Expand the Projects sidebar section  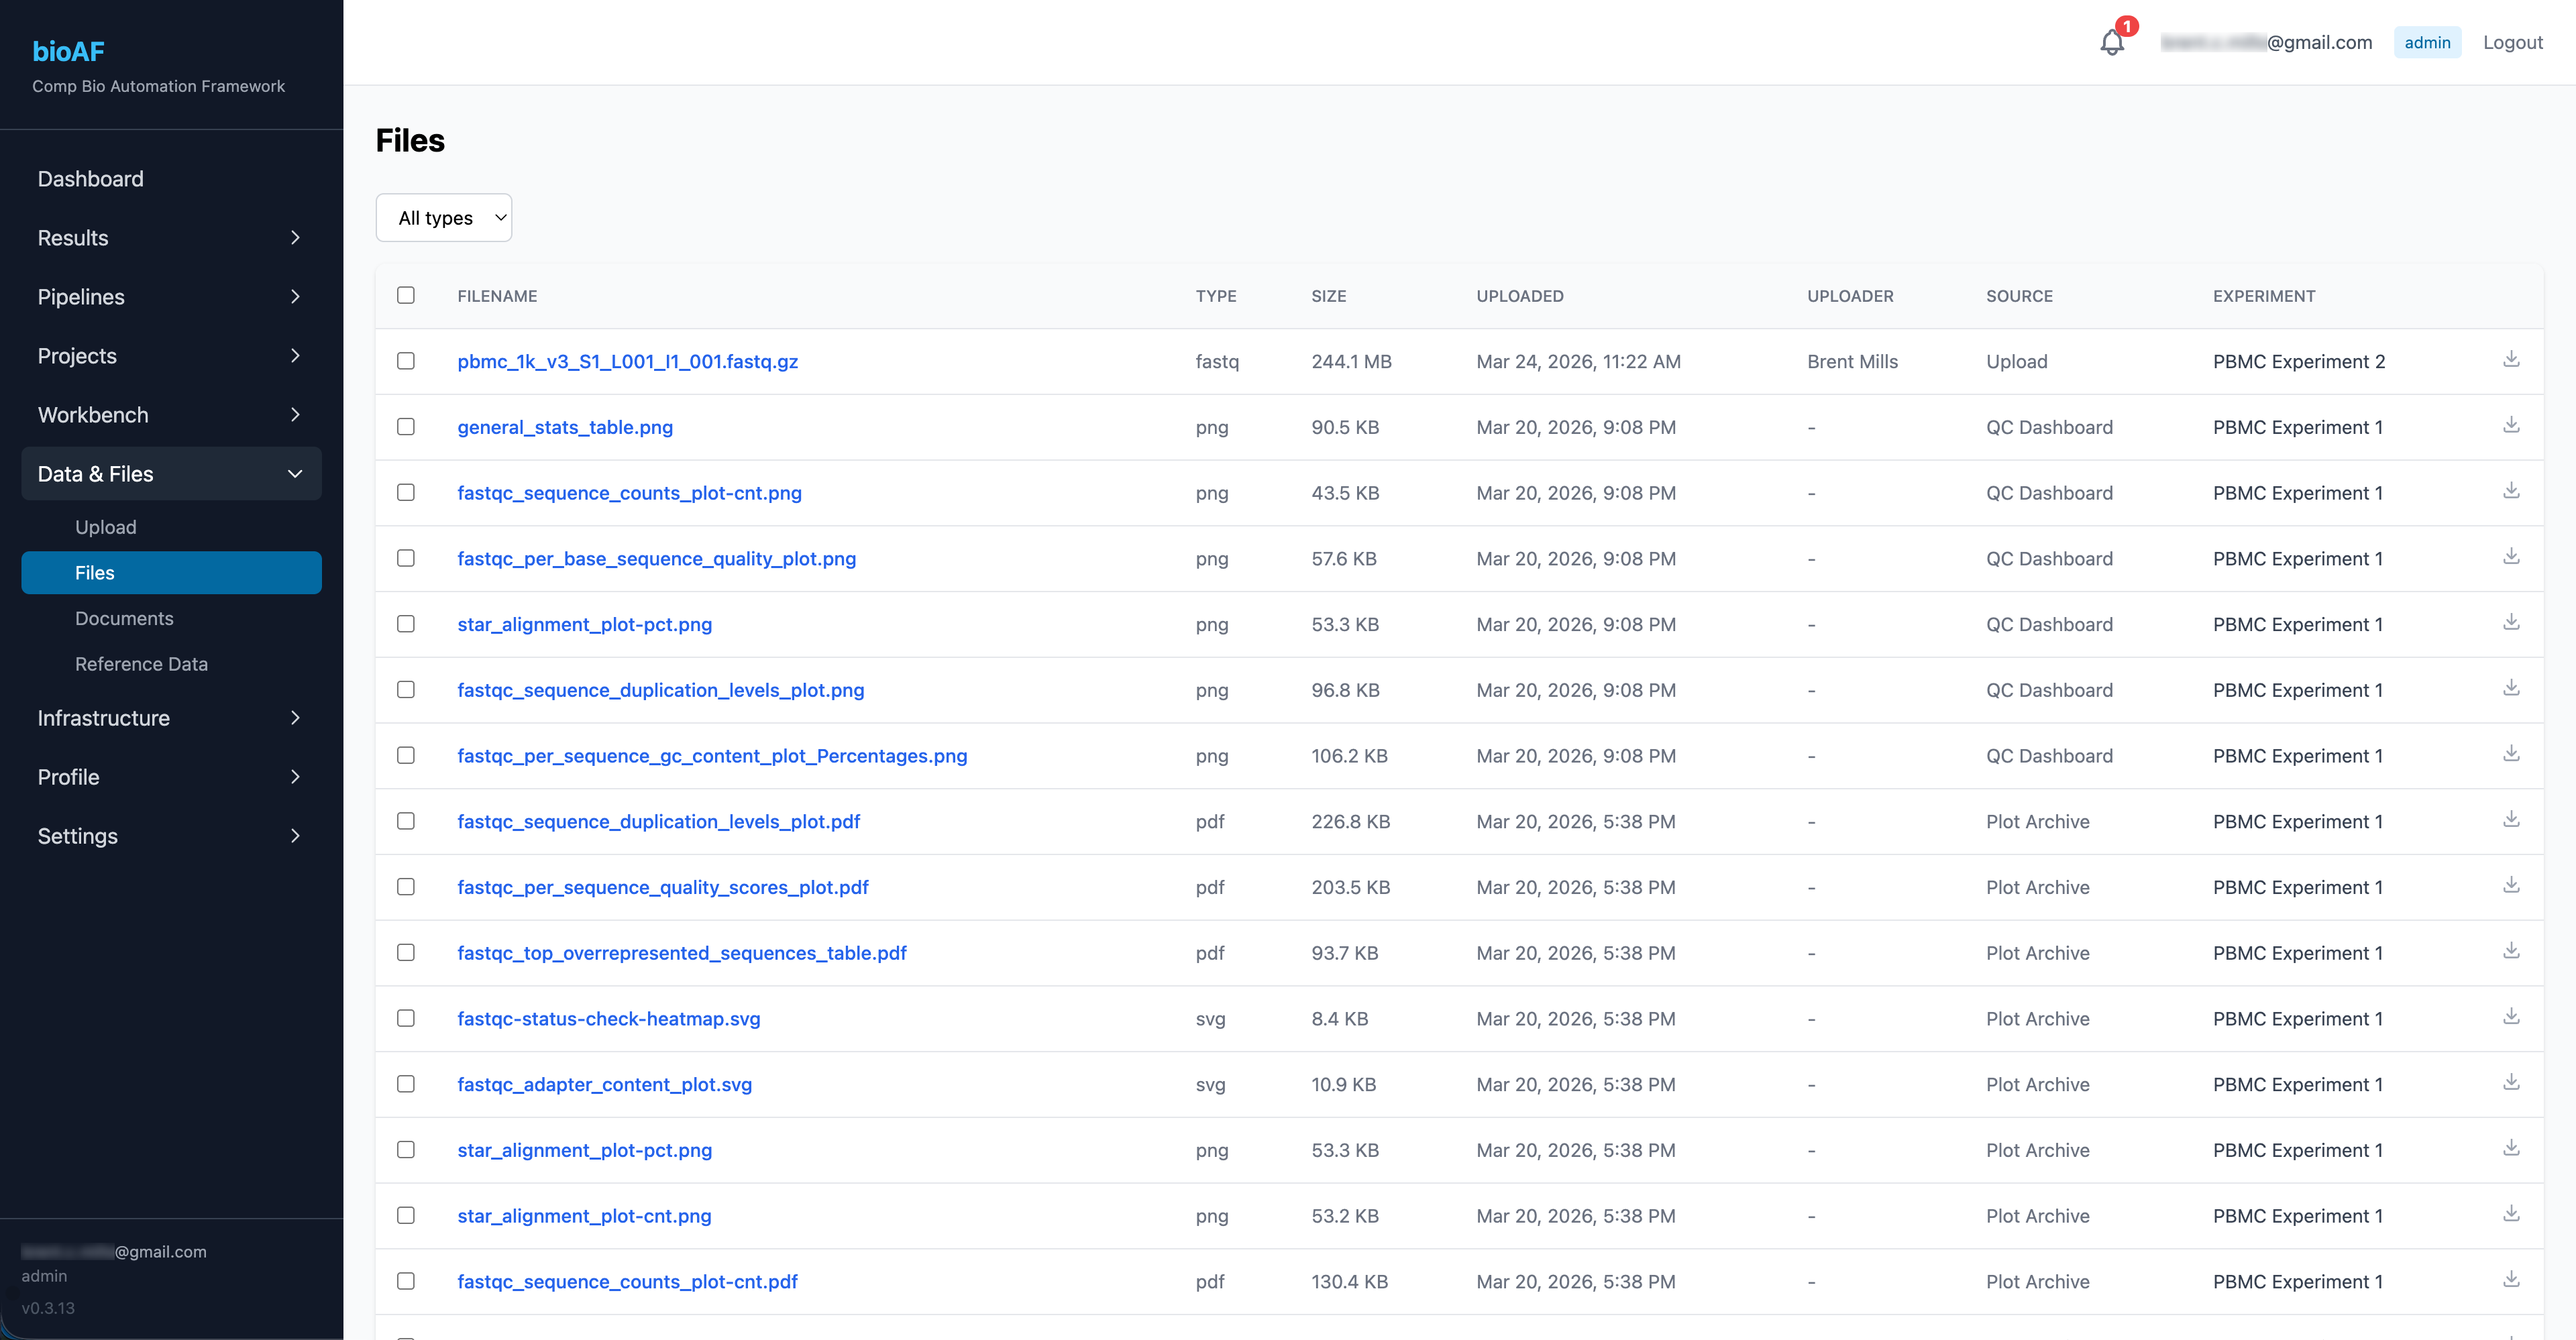pyautogui.click(x=171, y=356)
